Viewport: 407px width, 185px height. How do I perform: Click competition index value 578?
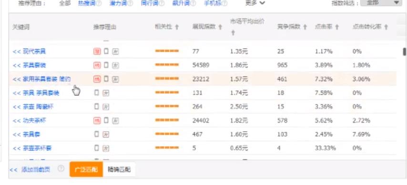282,121
